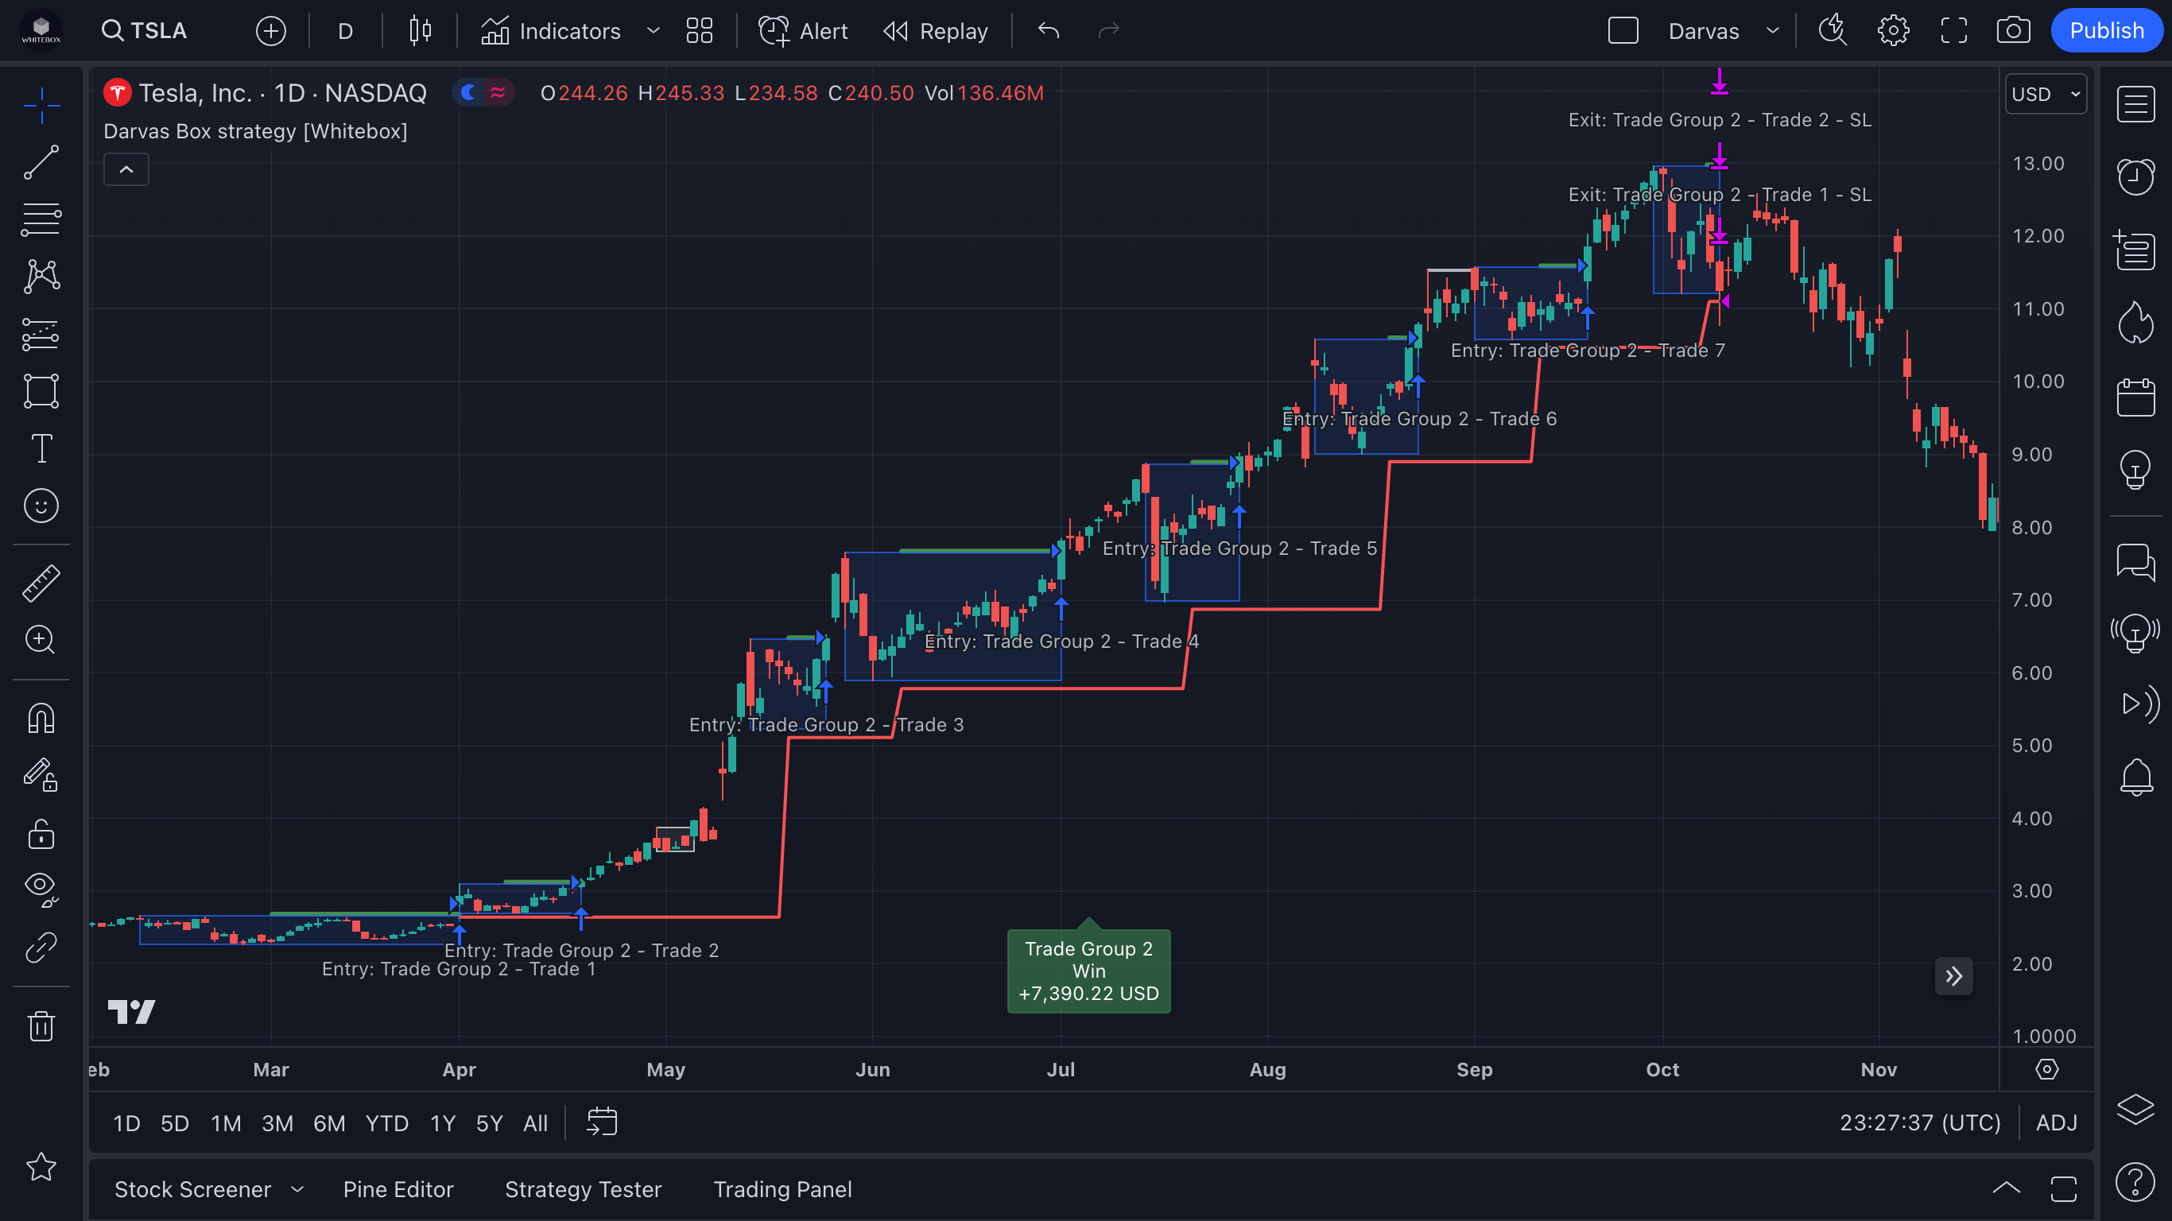Enable Magnet mode in the drawing toolbar

(40, 717)
